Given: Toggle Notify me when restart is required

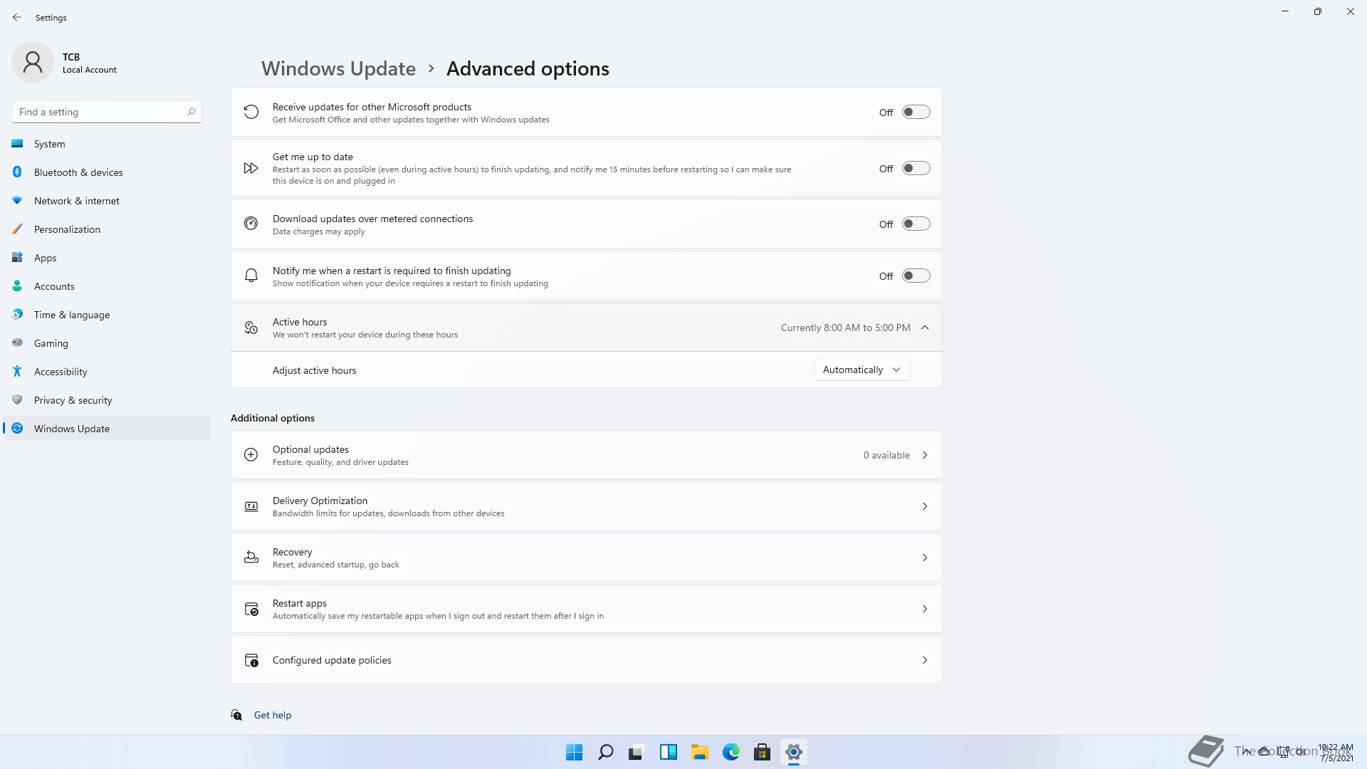Looking at the screenshot, I should [916, 276].
